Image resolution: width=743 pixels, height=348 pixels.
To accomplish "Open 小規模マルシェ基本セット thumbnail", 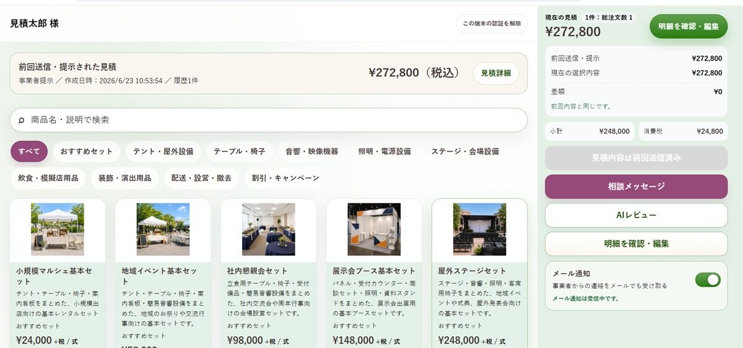I will click(x=58, y=229).
